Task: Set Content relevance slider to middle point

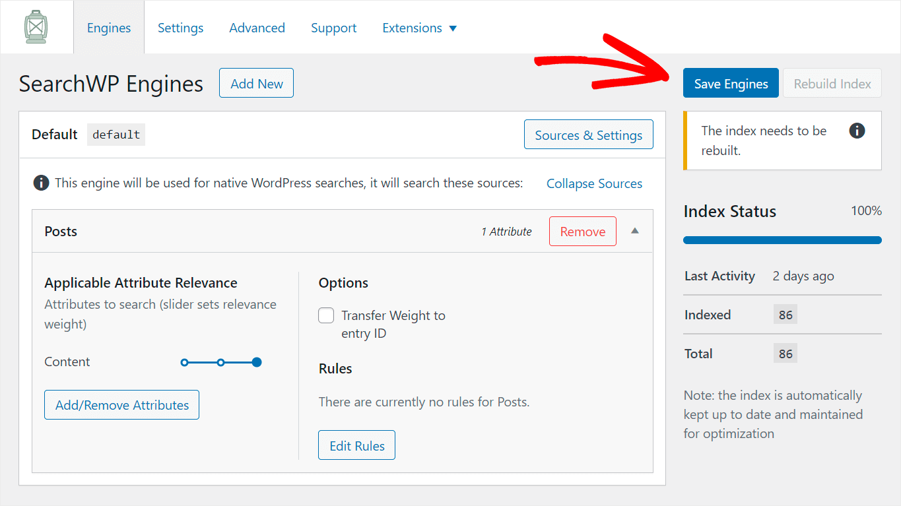Action: click(220, 362)
